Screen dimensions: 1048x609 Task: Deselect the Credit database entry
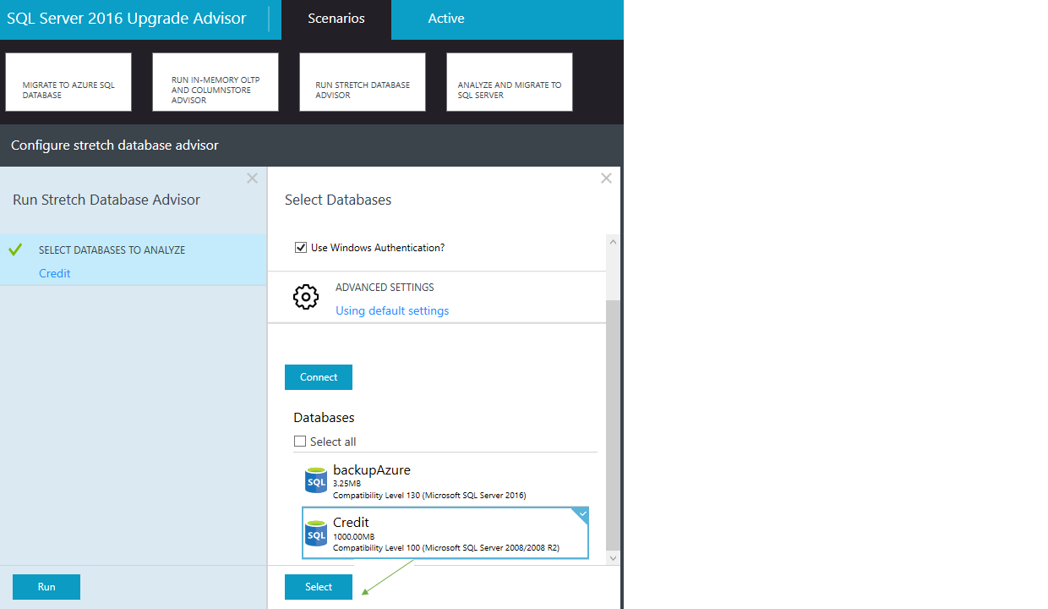pos(445,533)
